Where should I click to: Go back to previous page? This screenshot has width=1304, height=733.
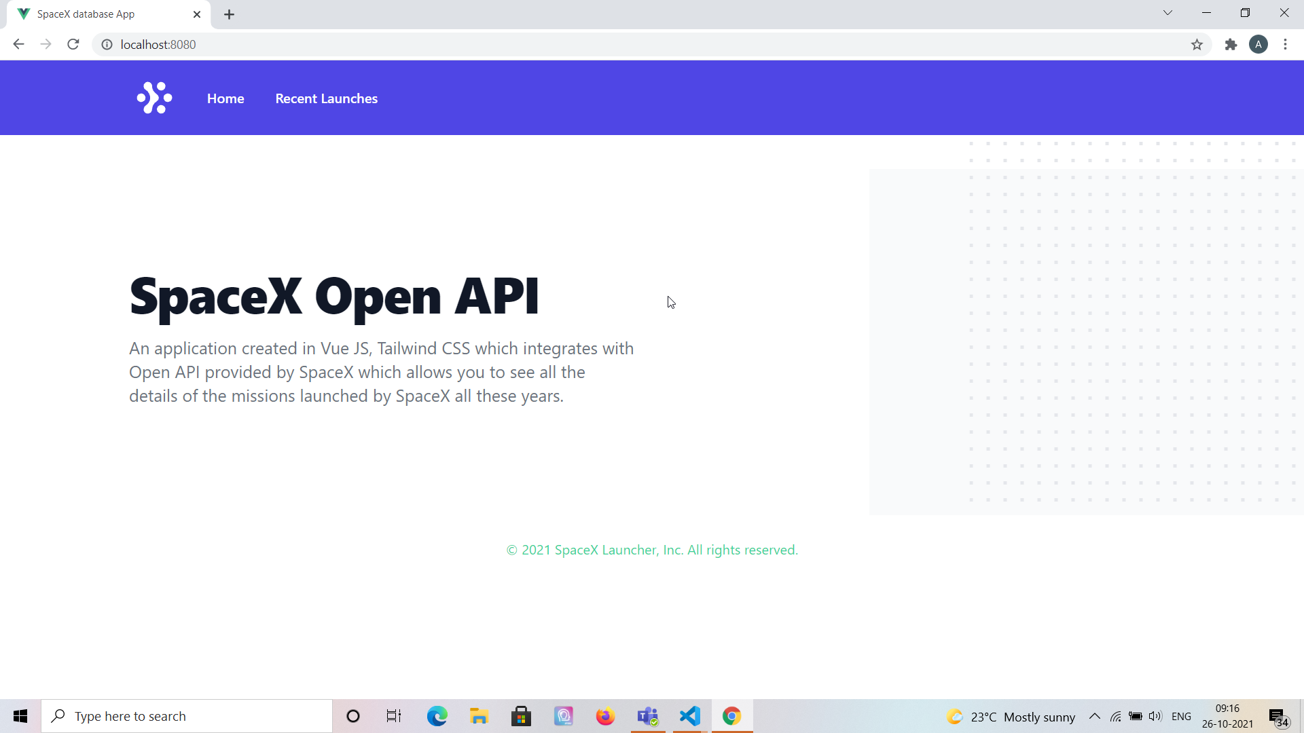coord(18,45)
